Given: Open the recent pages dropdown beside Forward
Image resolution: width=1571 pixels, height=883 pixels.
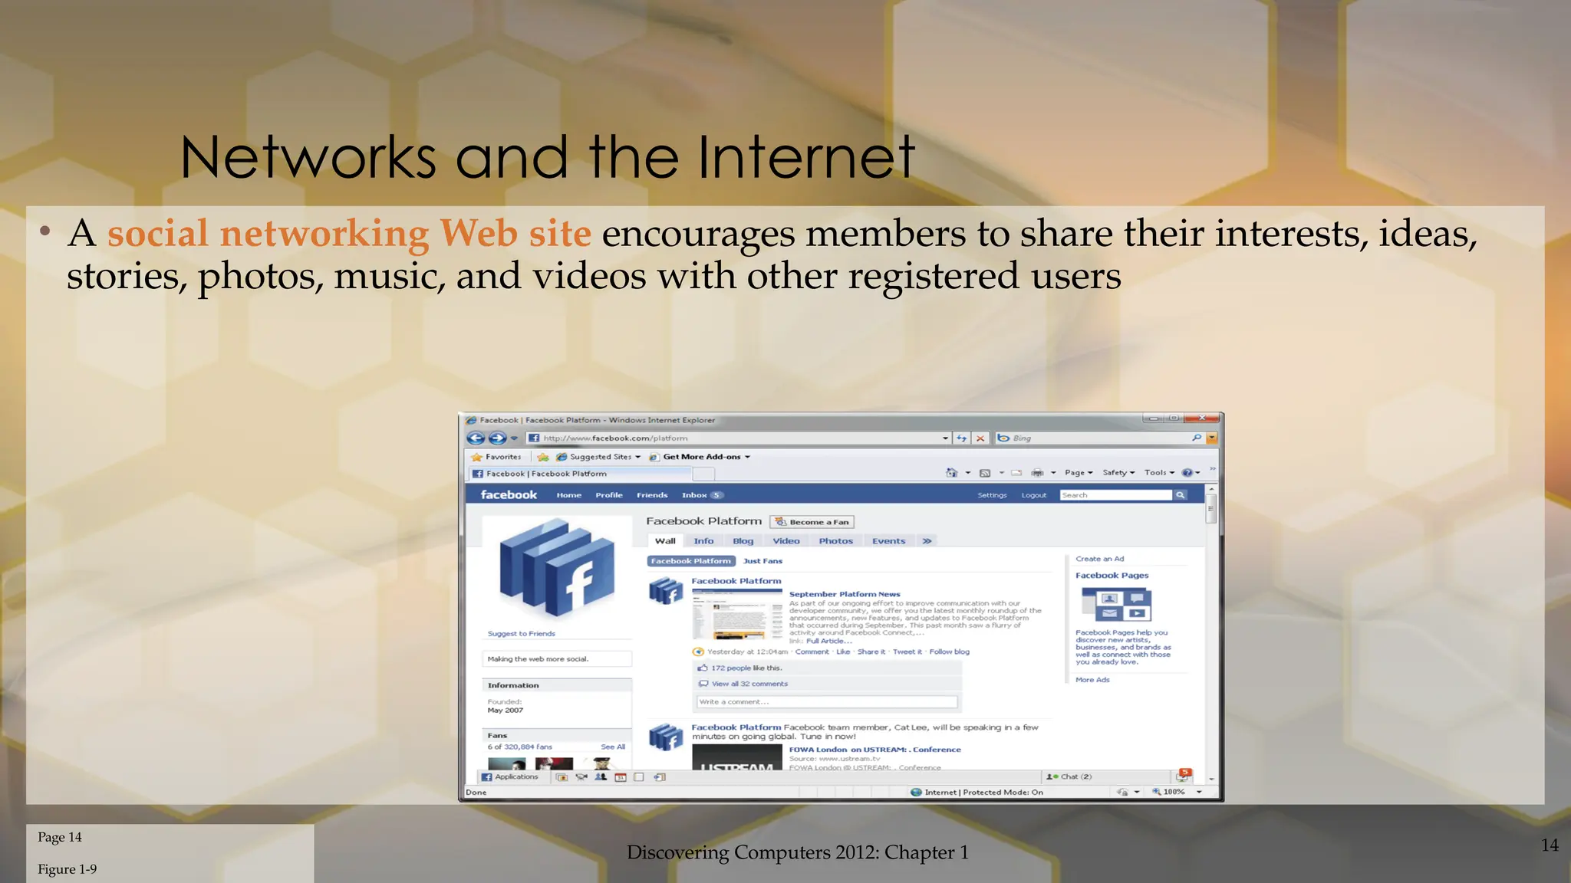Looking at the screenshot, I should pyautogui.click(x=514, y=438).
